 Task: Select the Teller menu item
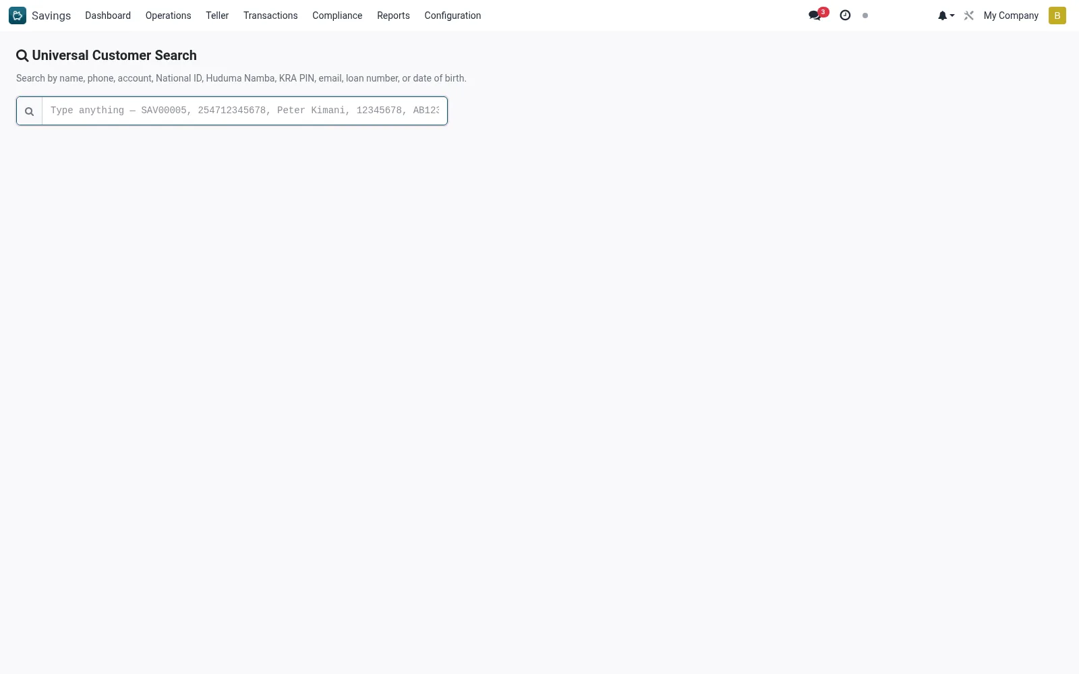tap(217, 16)
